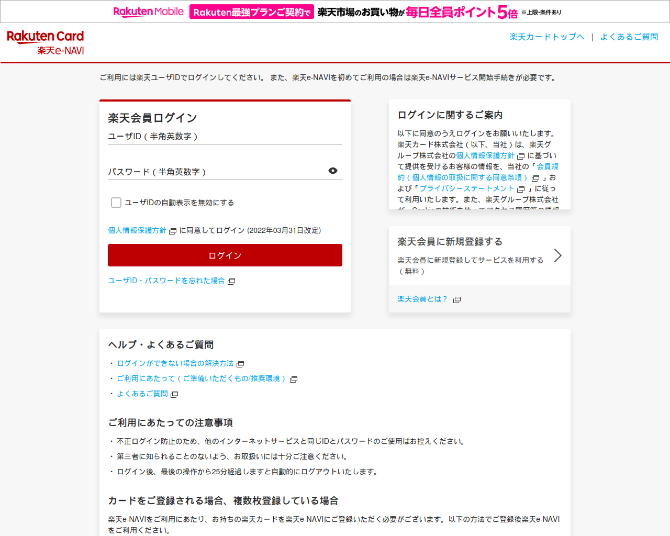Open プライバシーステートメント link
The height and width of the screenshot is (536, 670).
467,188
